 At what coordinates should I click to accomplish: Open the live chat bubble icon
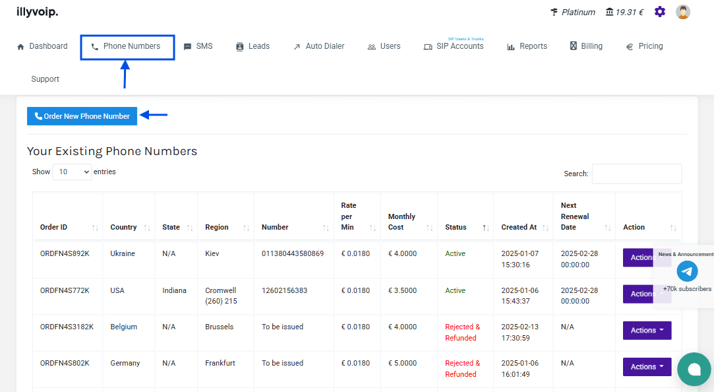point(694,369)
